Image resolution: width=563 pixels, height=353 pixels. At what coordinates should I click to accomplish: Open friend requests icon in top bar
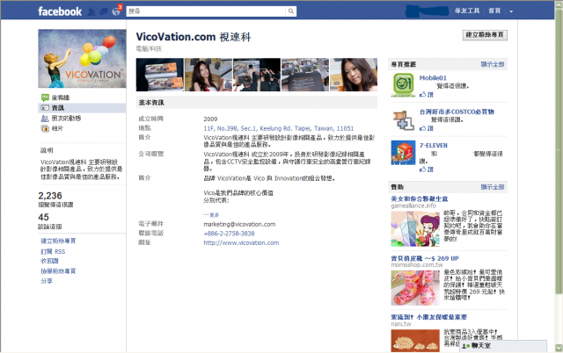click(x=91, y=11)
